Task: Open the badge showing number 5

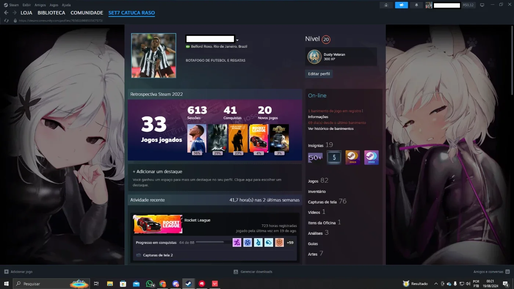Action: (x=334, y=158)
